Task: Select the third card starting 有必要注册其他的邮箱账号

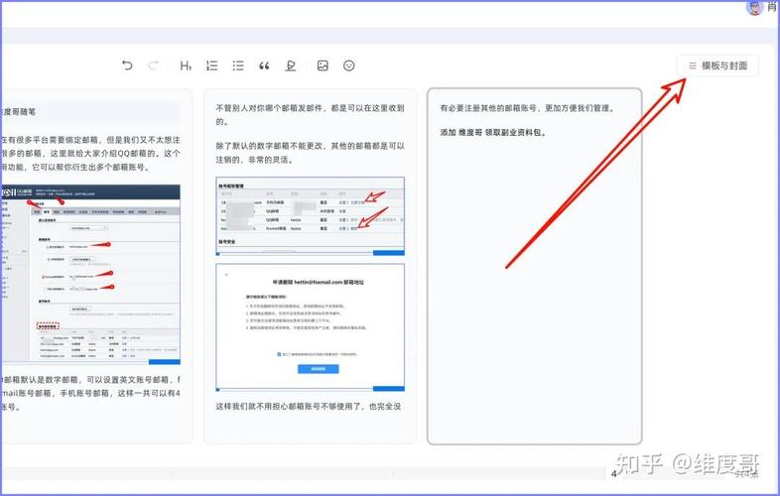Action: pos(535,266)
